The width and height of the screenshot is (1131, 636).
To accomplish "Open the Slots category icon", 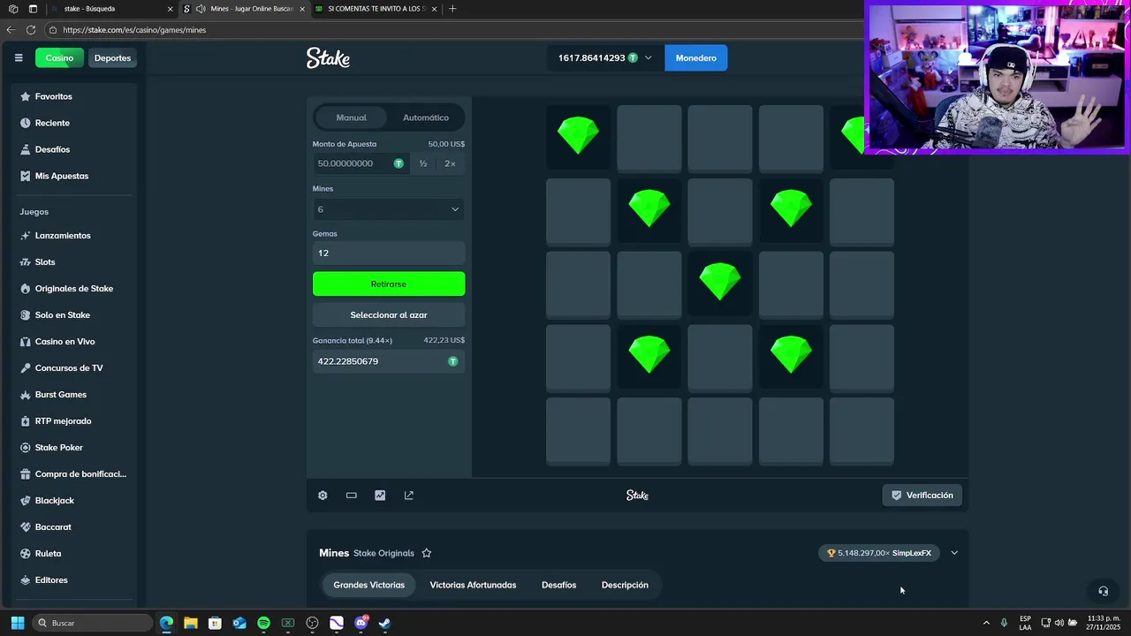I will pyautogui.click(x=25, y=262).
